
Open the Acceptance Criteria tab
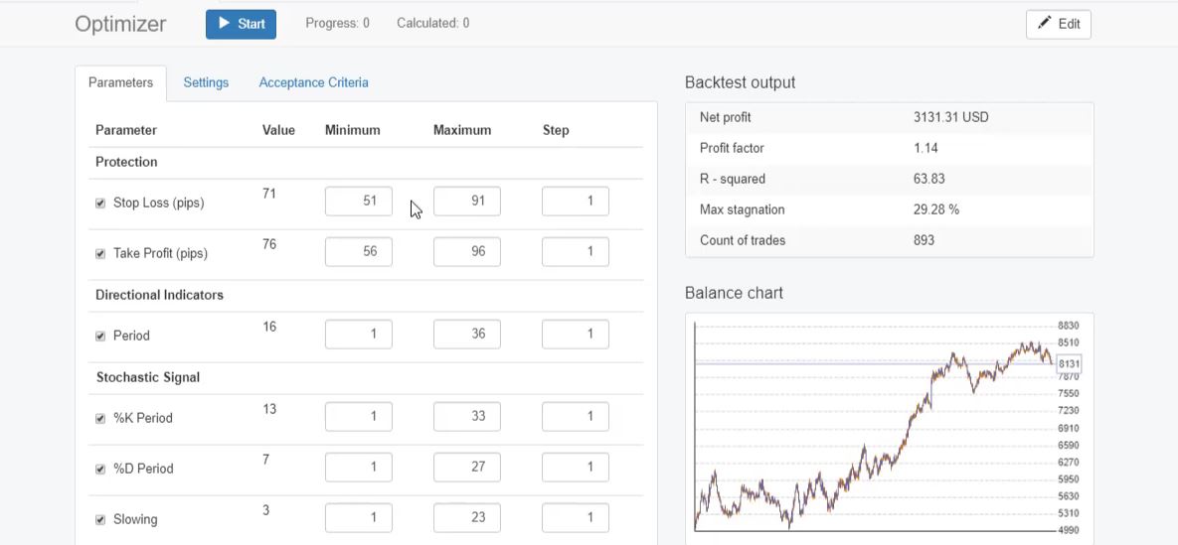[x=313, y=82]
